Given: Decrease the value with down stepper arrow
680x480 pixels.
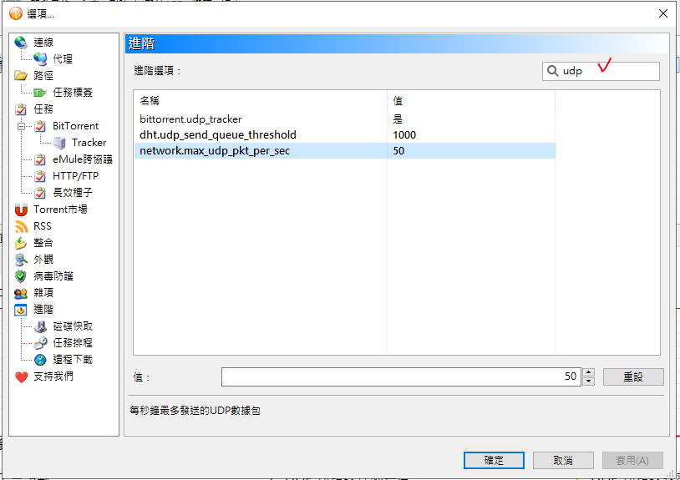Looking at the screenshot, I should (588, 381).
